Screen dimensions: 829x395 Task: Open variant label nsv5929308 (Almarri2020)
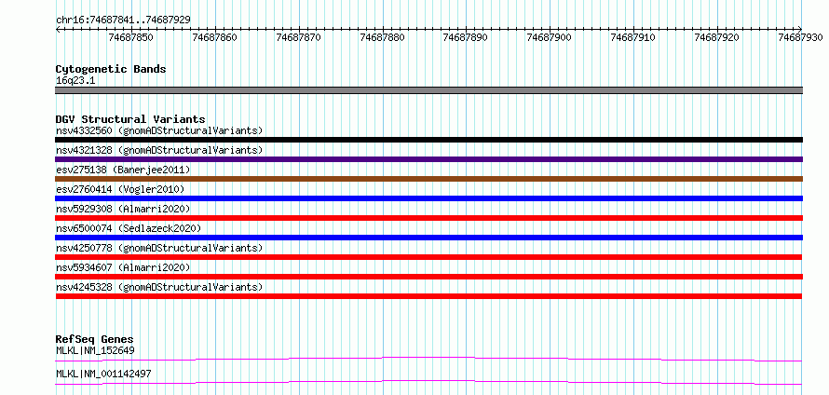(123, 209)
